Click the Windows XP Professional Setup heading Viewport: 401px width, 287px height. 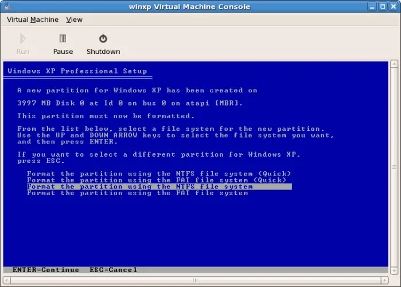77,72
